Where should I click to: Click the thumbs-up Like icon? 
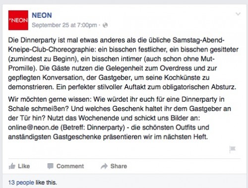click(12, 166)
